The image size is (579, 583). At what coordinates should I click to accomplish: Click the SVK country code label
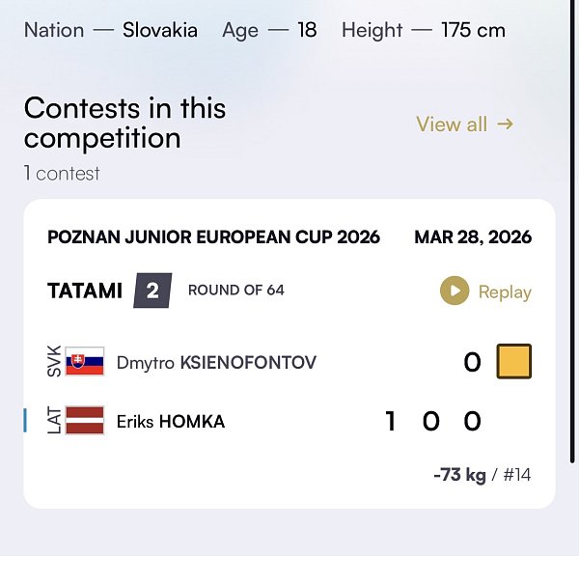coord(54,363)
